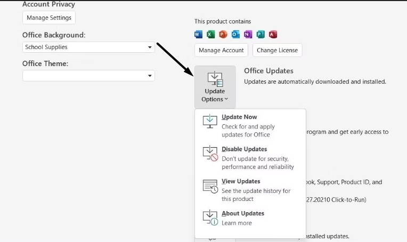The width and height of the screenshot is (407, 242).
Task: Click the OneNote app icon
Action: tap(248, 34)
